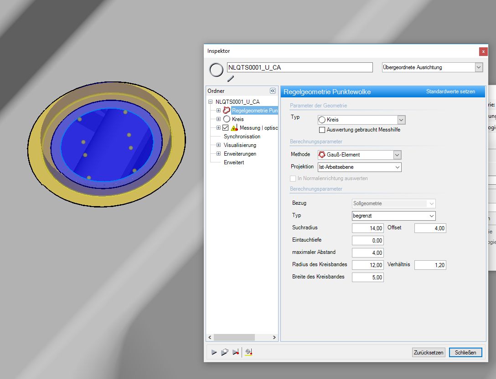
Task: Open the geometry Typ Kreis dropdown
Action: (401, 120)
